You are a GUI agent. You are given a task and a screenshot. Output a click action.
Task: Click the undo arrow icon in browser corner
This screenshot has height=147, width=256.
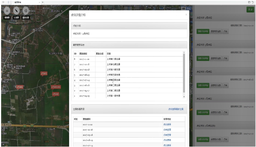[253, 2]
